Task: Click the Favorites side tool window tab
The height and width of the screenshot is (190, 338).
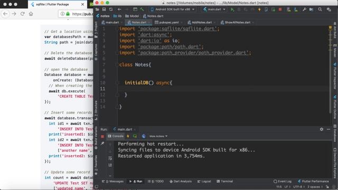Action: [96, 165]
